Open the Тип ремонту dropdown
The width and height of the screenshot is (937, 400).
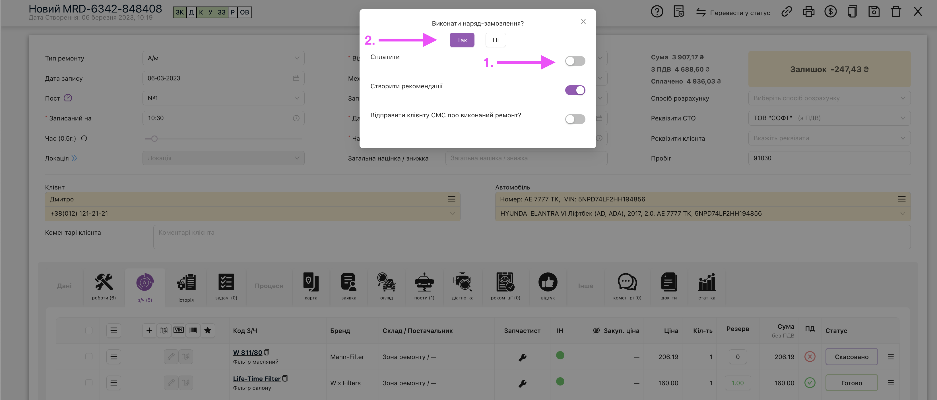coord(223,58)
